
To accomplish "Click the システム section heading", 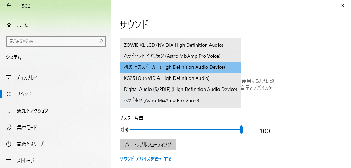I will (14, 58).
